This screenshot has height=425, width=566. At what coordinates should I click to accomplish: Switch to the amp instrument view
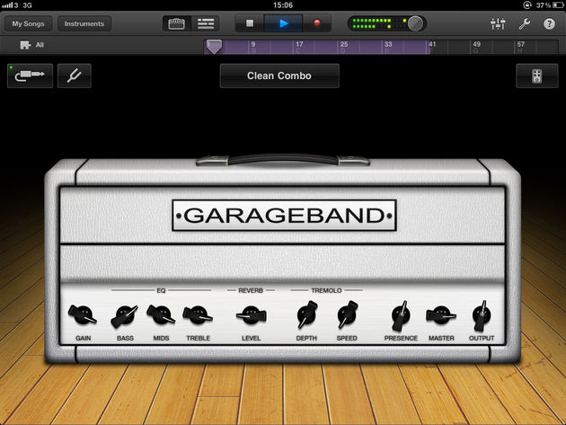[179, 23]
